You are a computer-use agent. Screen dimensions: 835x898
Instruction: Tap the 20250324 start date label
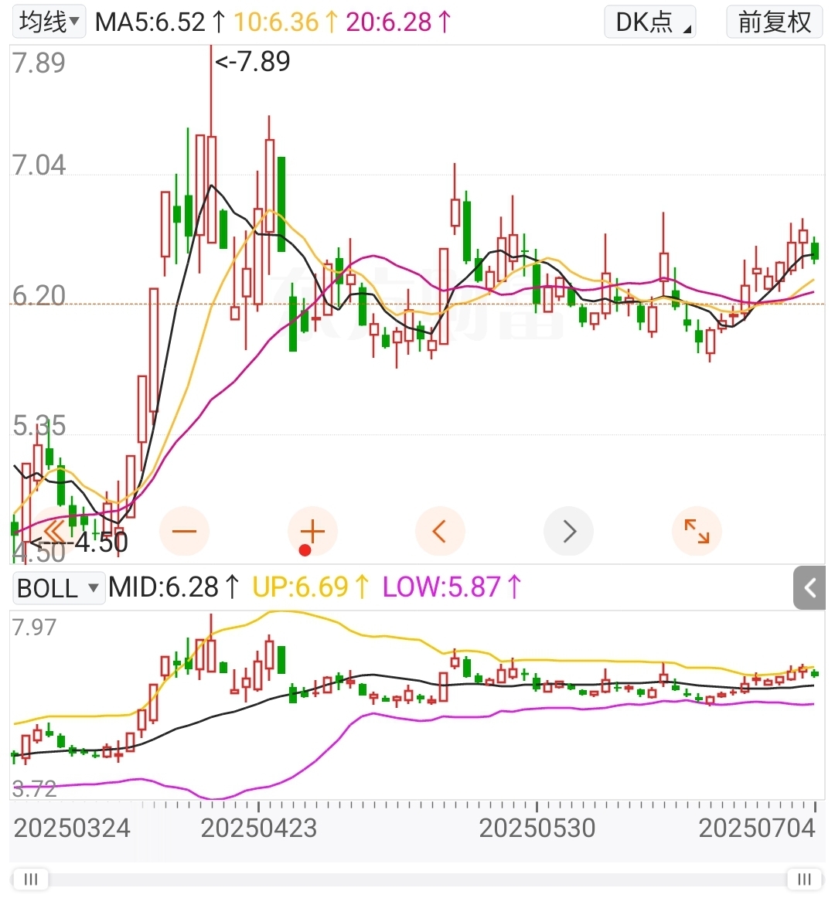point(72,828)
